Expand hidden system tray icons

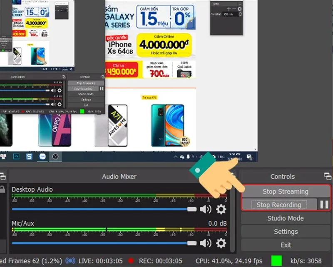(175, 157)
